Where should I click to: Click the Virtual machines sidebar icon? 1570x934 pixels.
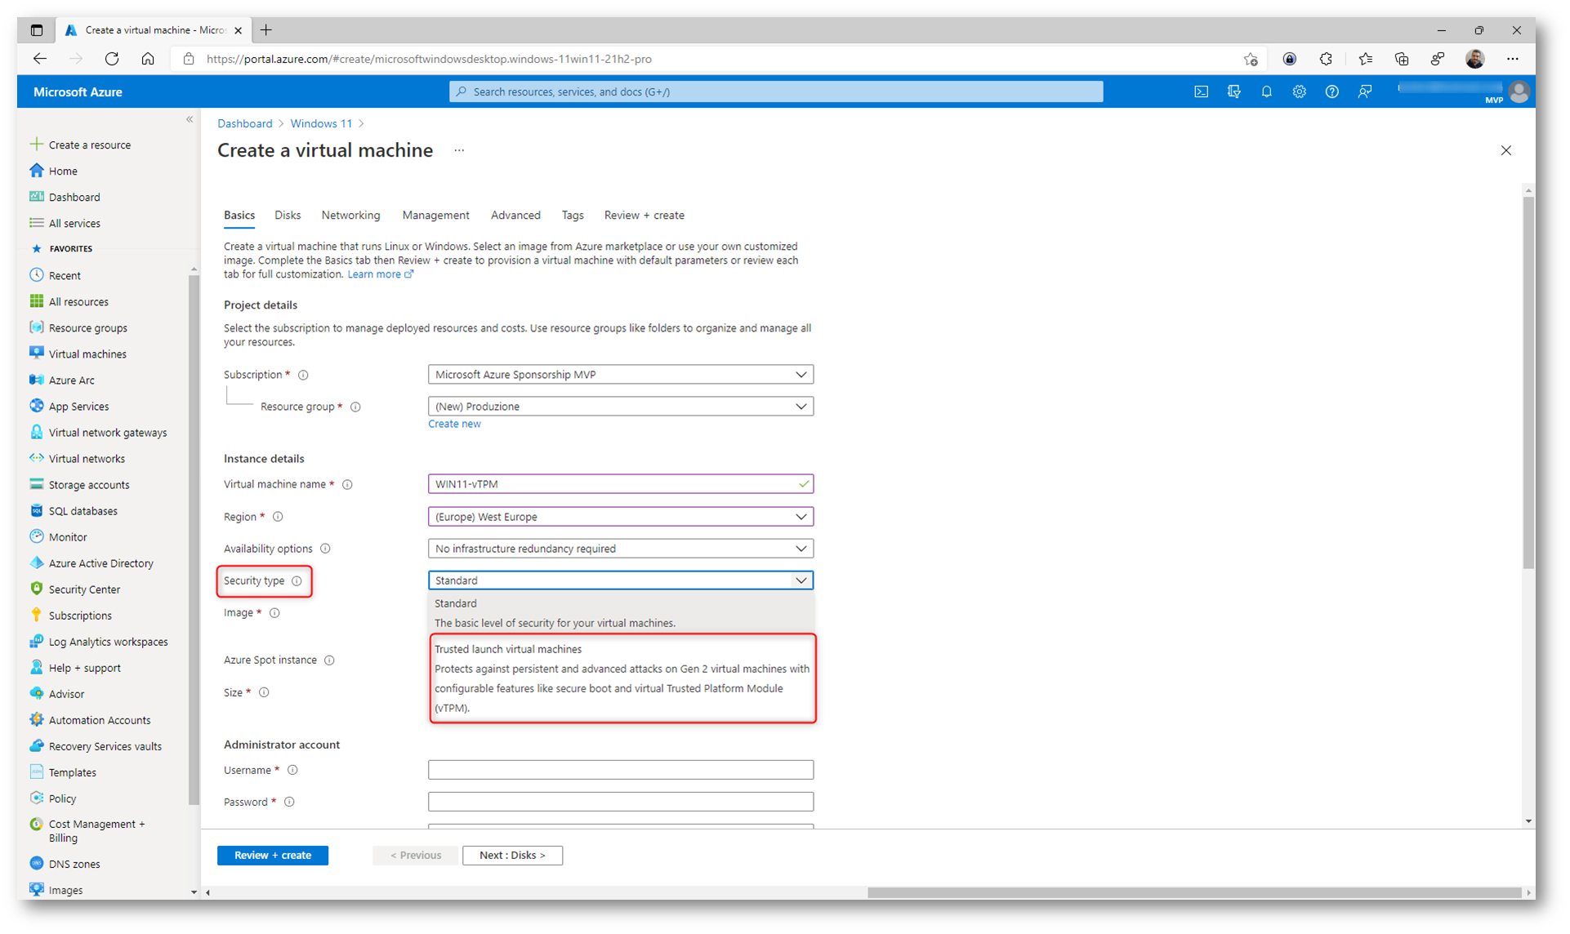click(x=37, y=354)
